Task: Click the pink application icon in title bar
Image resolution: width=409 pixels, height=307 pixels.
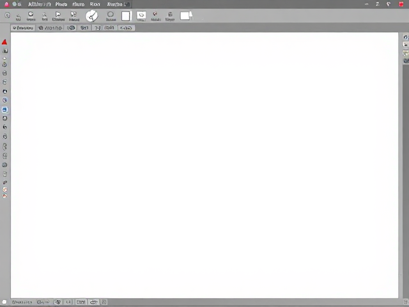Action: click(6, 4)
